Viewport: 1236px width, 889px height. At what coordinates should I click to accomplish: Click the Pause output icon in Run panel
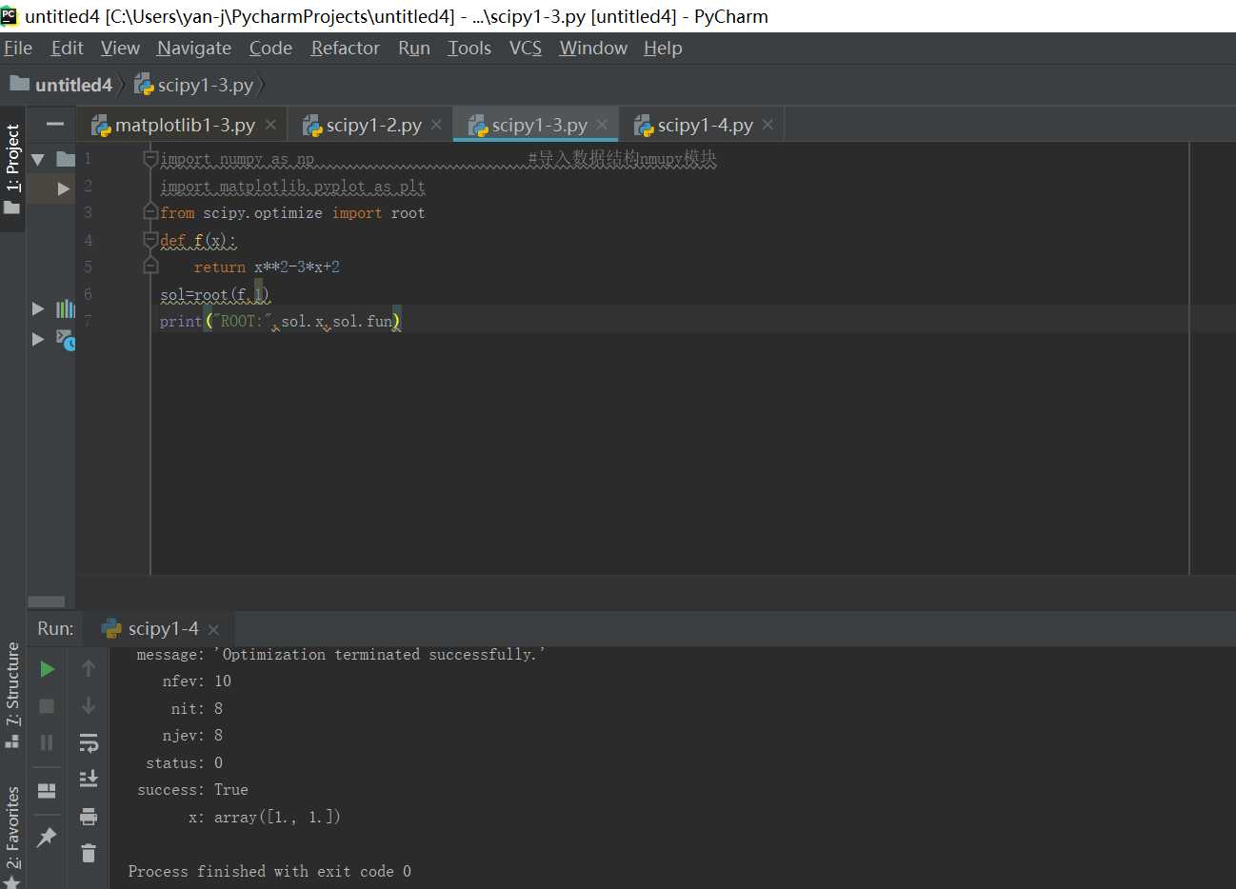(x=47, y=742)
